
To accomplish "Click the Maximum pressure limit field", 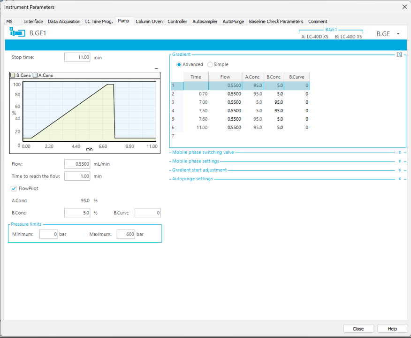I will [x=125, y=234].
